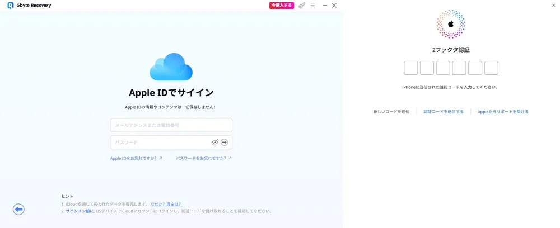Image resolution: width=560 pixels, height=228 pixels.
Task: Open the Apple IDをお忘れですか? link
Action: pos(136,158)
